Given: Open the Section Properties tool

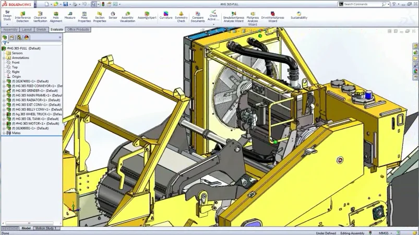Looking at the screenshot, I should [100, 16].
